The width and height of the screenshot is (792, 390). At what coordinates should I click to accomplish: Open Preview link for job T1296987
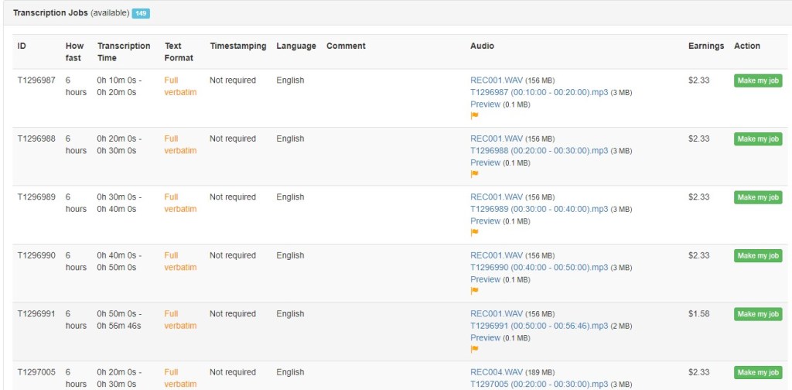(x=486, y=104)
